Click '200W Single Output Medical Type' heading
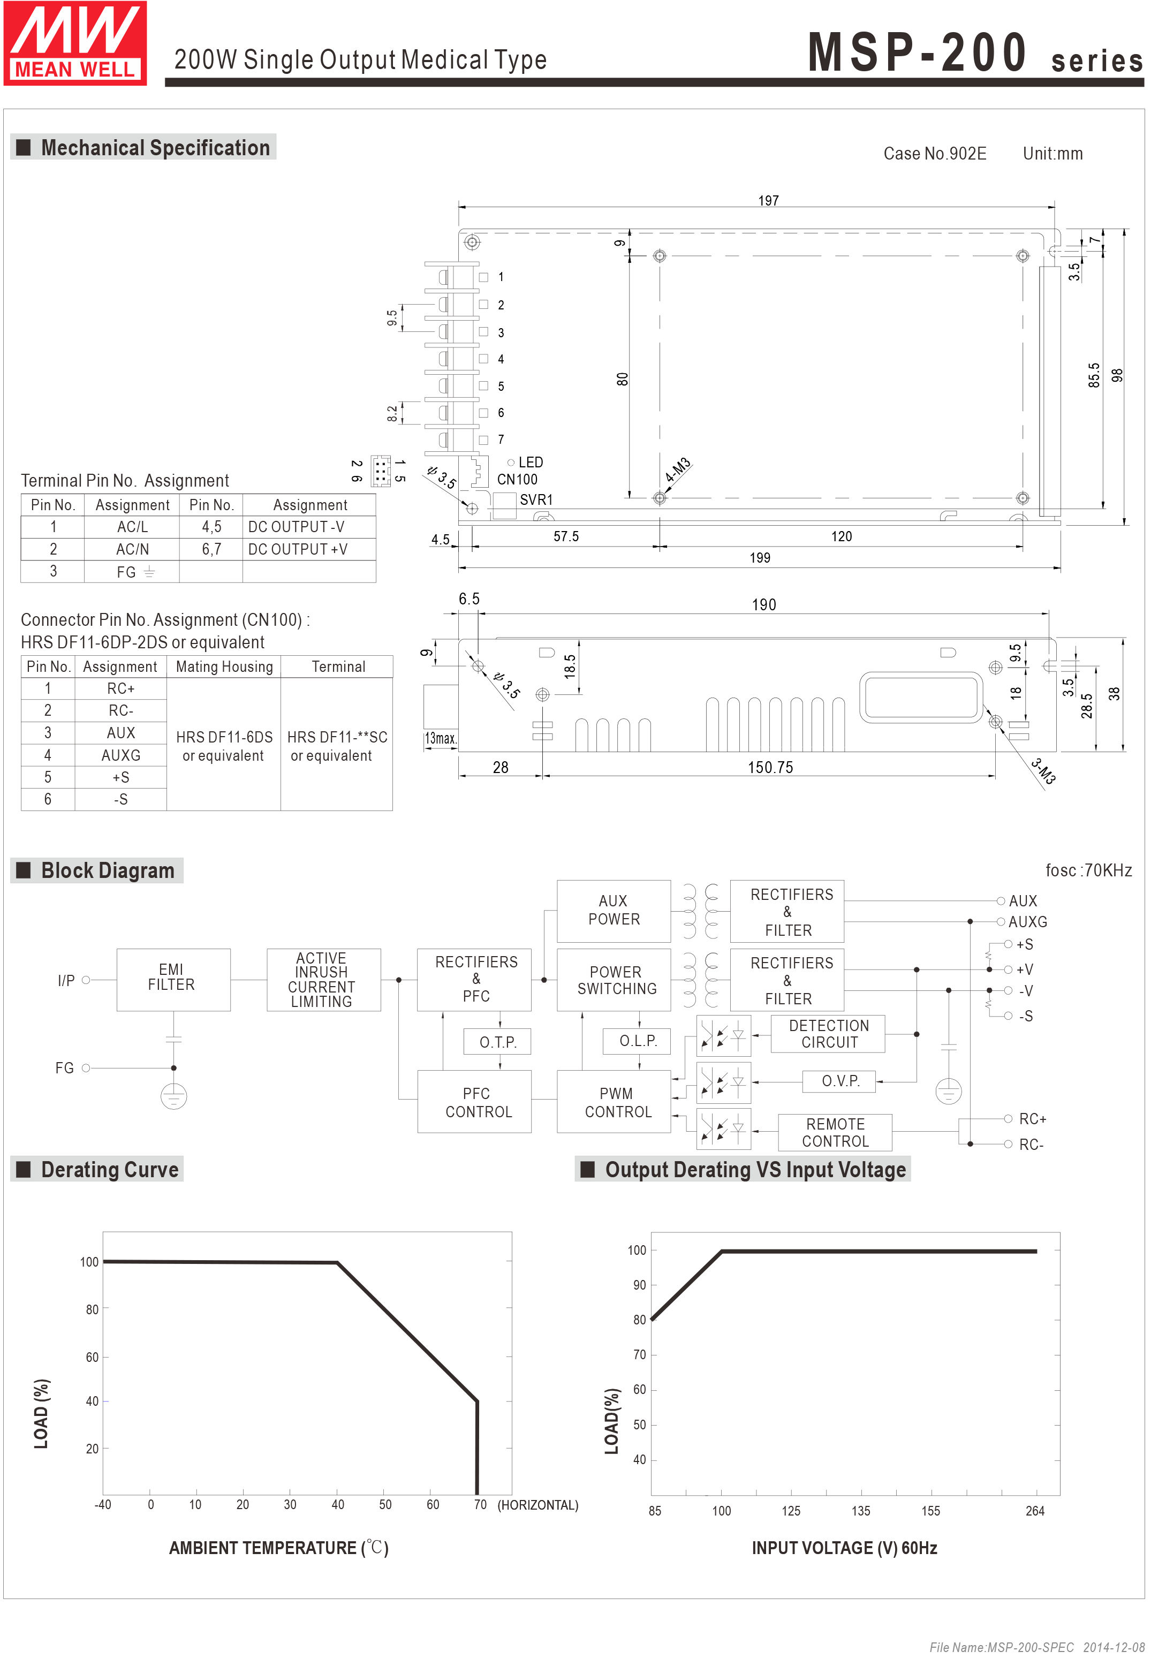1166x1659 pixels. tap(360, 59)
